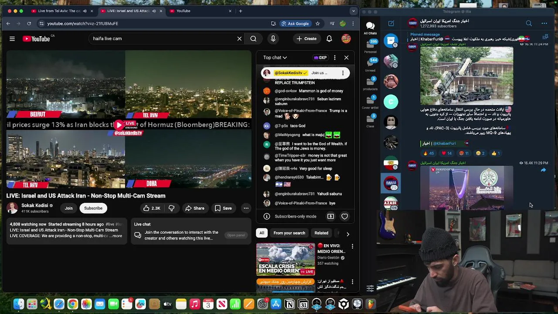Click the heart reaction in live chat
Image resolution: width=558 pixels, height=314 pixels.
point(344,216)
